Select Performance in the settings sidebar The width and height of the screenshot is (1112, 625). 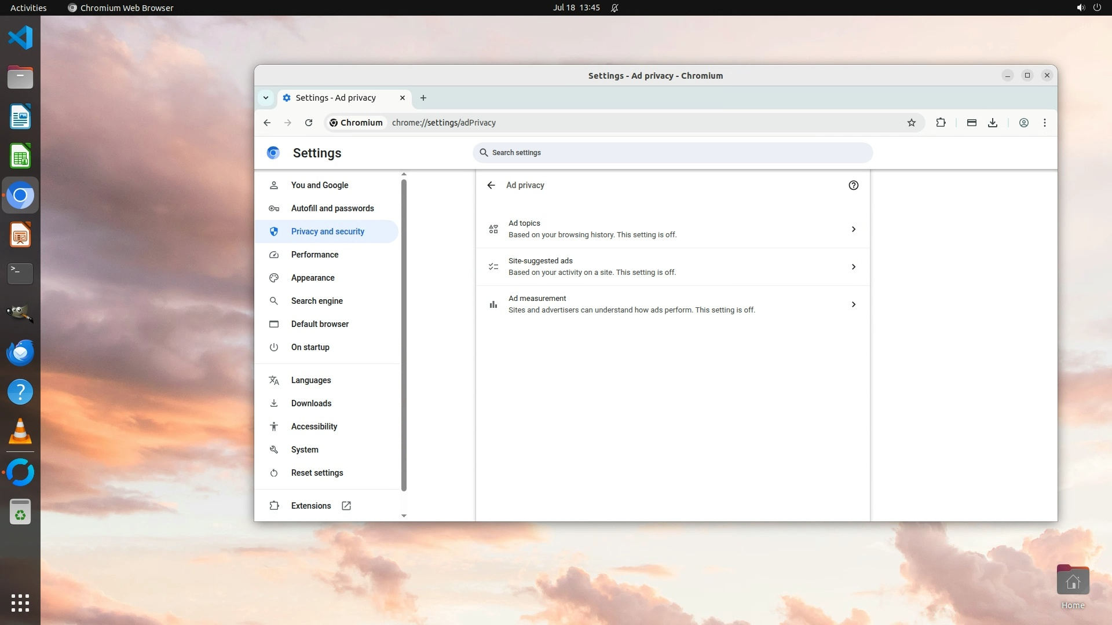tap(314, 255)
